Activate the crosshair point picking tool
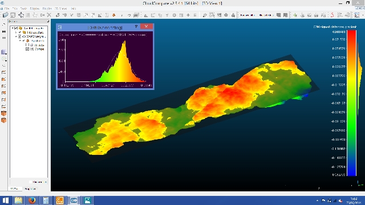365x205 pixels. pyautogui.click(x=21, y=15)
